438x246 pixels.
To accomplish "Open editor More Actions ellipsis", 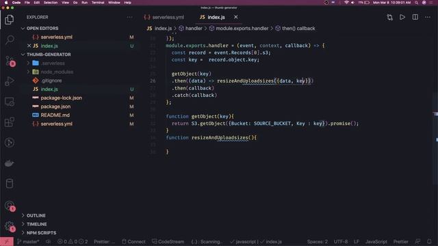I will click(x=428, y=17).
